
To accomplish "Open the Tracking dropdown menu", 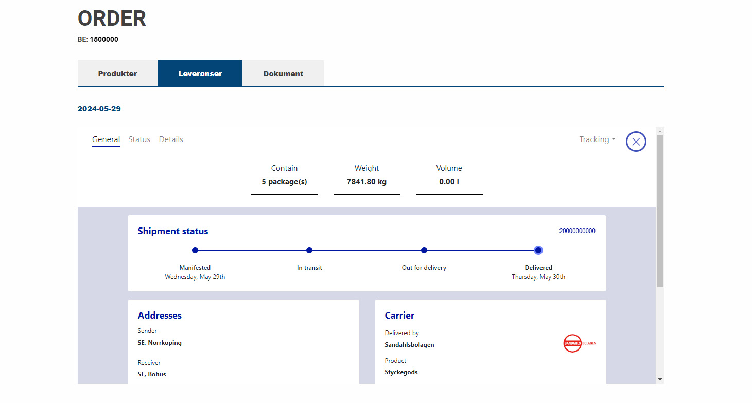I will click(x=597, y=139).
